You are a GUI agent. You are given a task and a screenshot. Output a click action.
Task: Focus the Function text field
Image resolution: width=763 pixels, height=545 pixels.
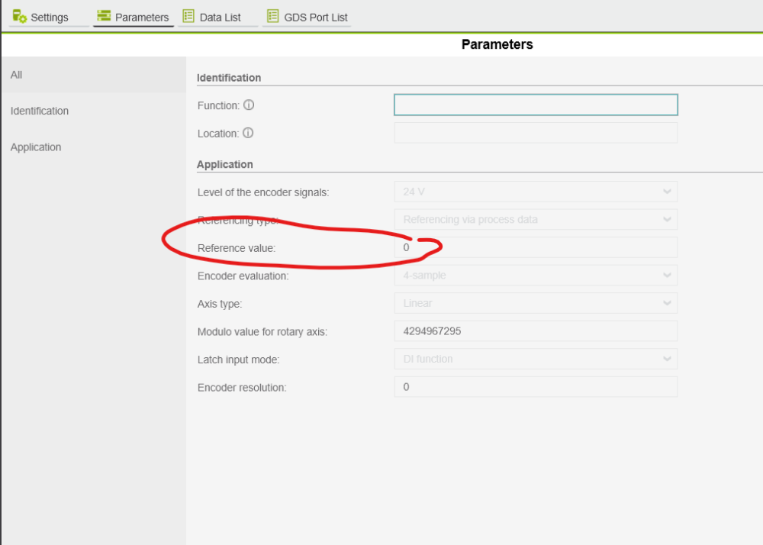point(536,105)
